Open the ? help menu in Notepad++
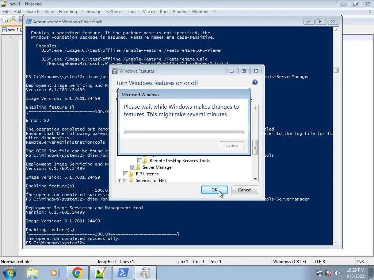Viewport: 374px width, 280px height. (x=214, y=12)
